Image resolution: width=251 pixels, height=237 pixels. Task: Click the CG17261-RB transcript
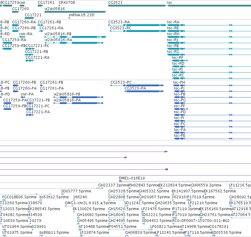point(40,25)
